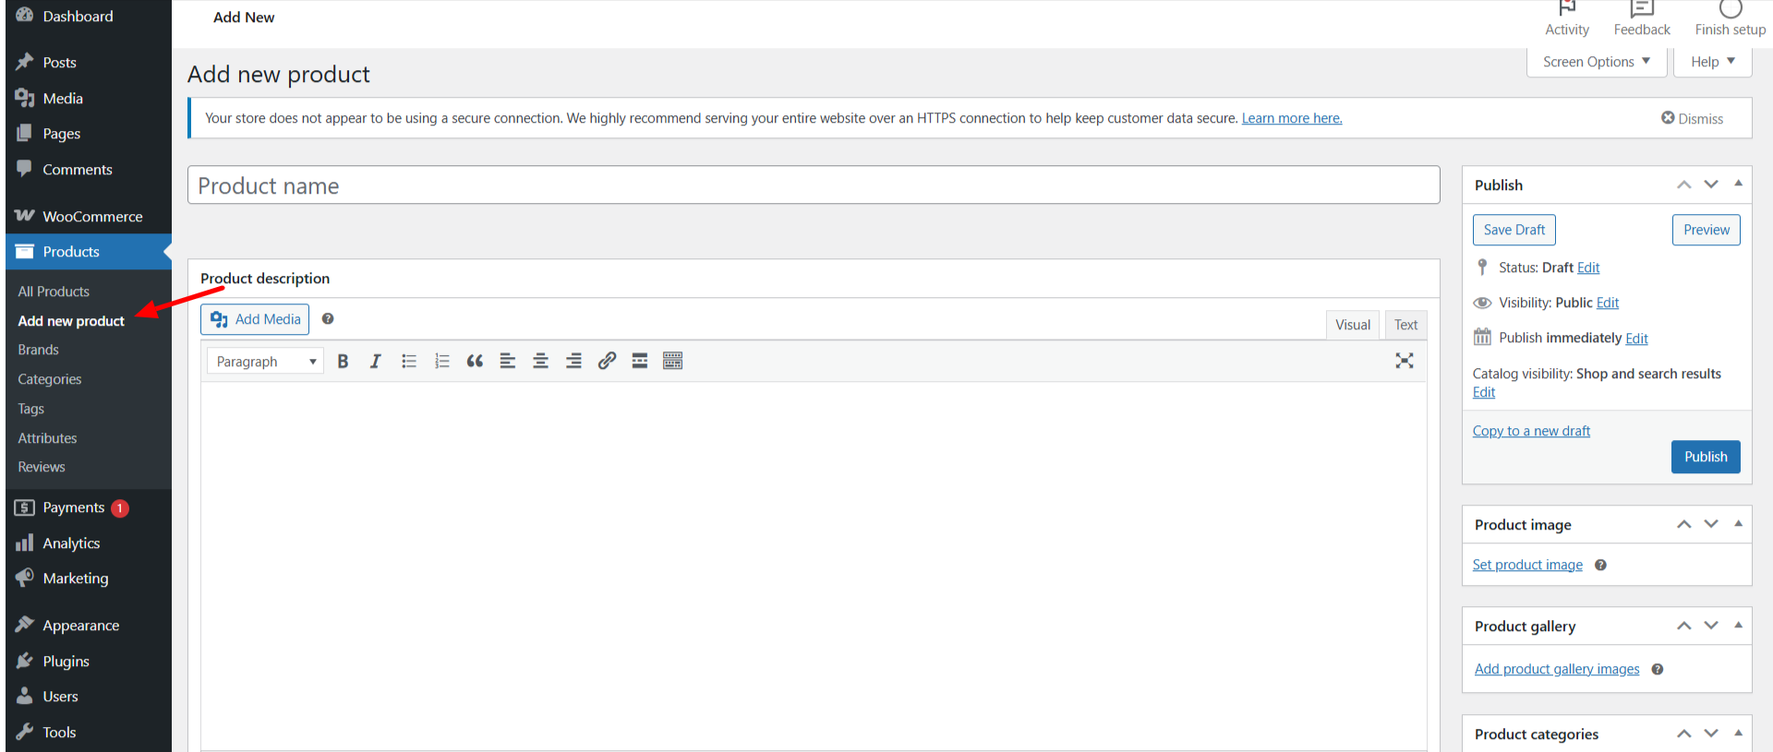Click the Product name input field
This screenshot has width=1773, height=752.
[814, 185]
